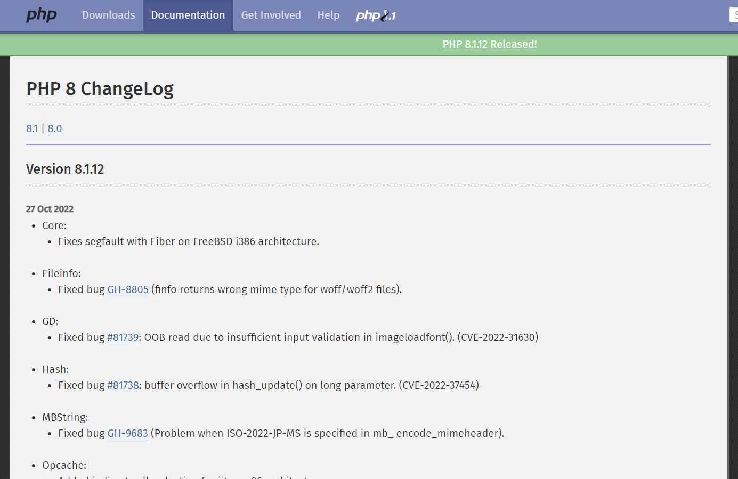Screen dimensions: 738x479
Task: Click the PHP 8 ChangeLog page title
Action: coord(100,88)
